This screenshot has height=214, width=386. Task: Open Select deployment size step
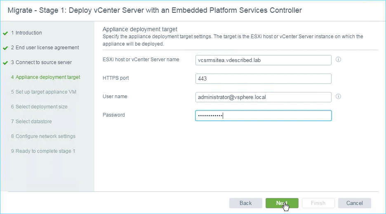39,107
